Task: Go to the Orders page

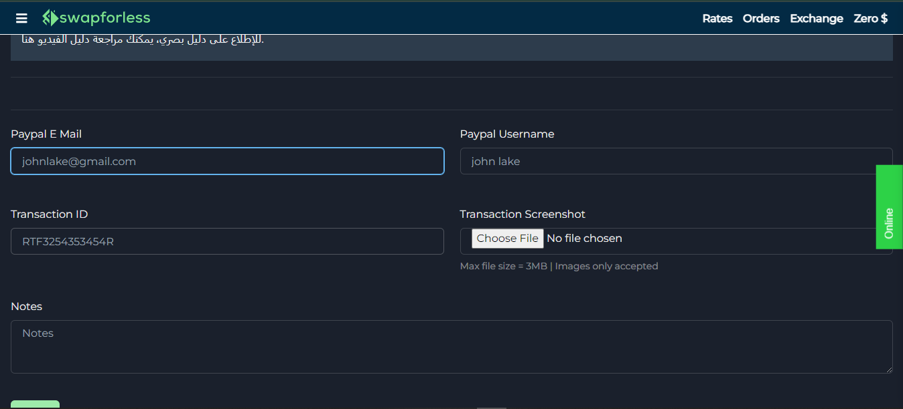Action: coord(761,19)
